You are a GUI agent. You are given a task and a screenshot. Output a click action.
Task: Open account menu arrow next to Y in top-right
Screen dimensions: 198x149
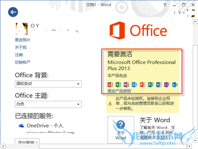pyautogui.click(x=184, y=13)
